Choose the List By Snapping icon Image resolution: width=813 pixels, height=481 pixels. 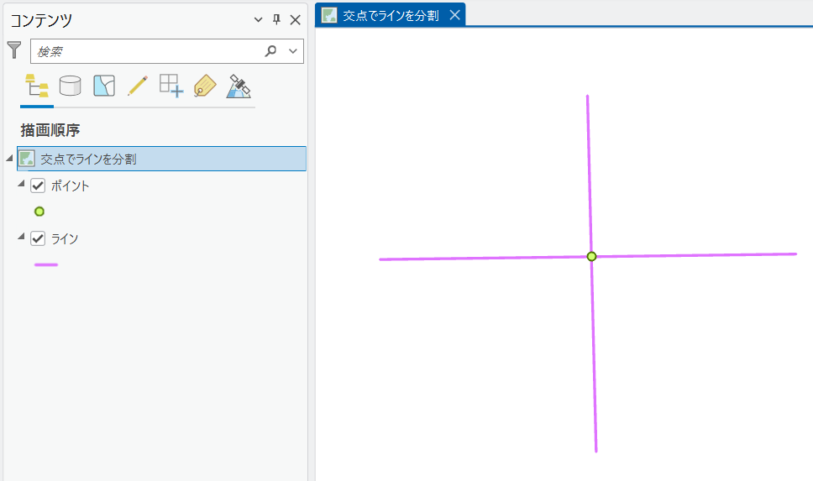(x=171, y=86)
